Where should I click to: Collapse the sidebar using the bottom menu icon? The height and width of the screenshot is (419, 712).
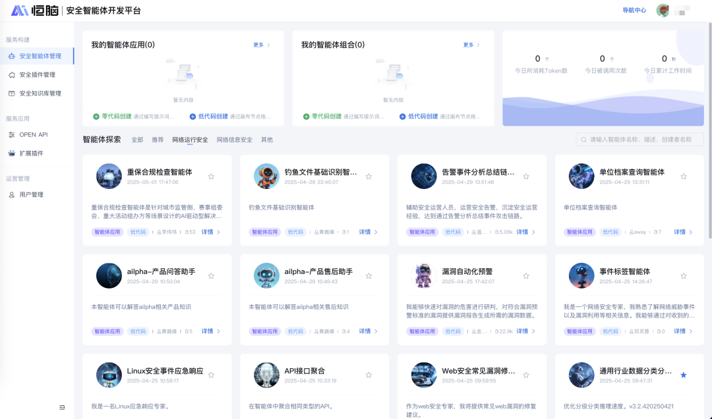[62, 407]
